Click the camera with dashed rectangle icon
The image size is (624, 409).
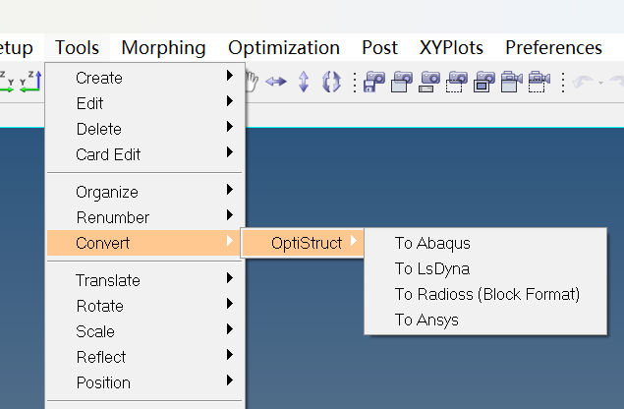[457, 82]
